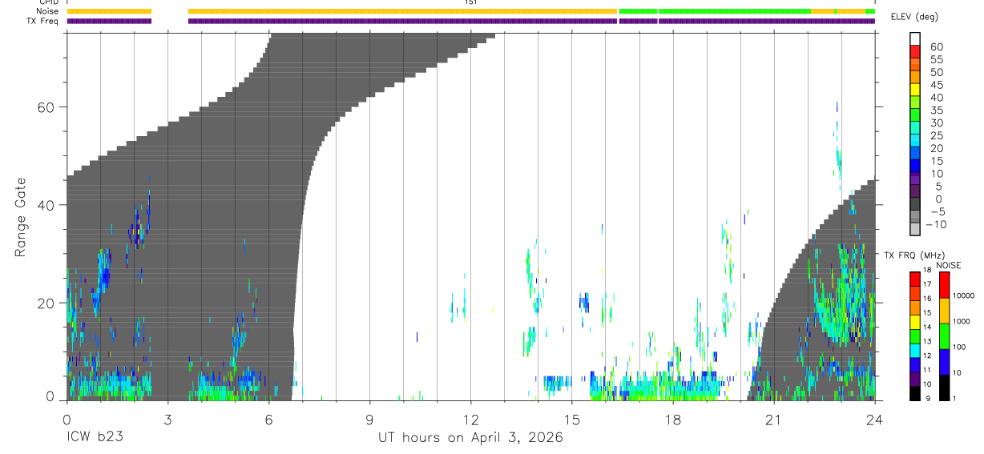
Task: Click the '20' tick on Range Gate axis
Action: [x=46, y=303]
